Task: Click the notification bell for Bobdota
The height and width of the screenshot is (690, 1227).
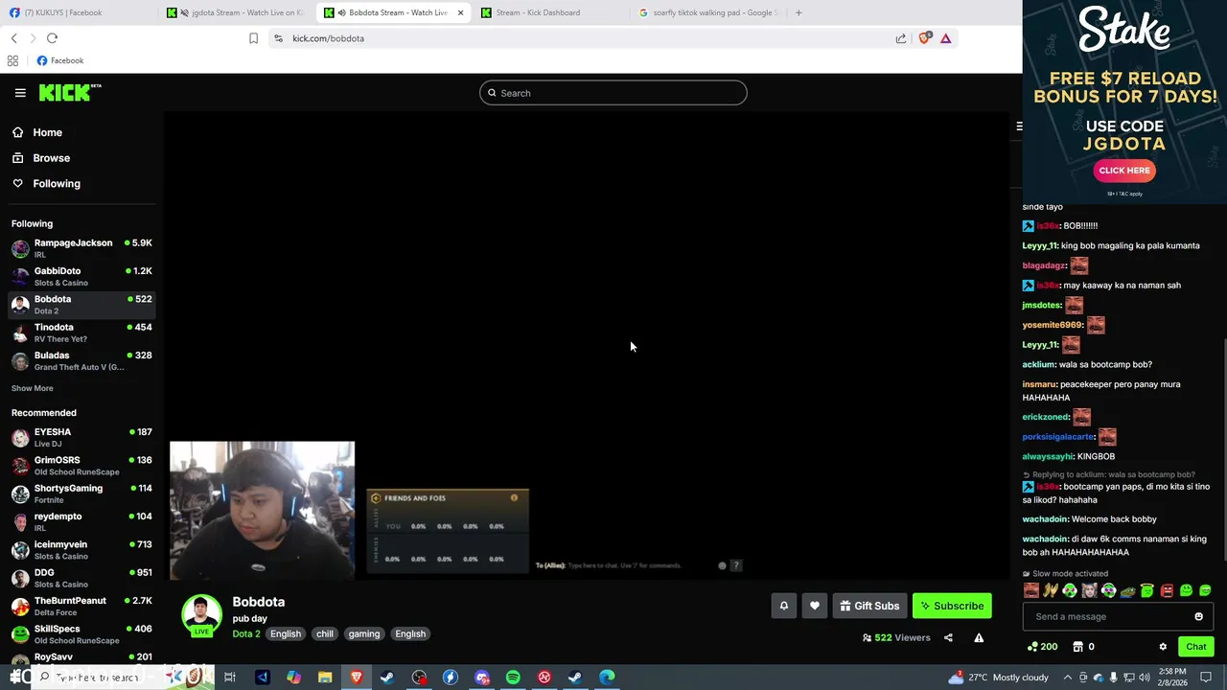Action: click(783, 606)
